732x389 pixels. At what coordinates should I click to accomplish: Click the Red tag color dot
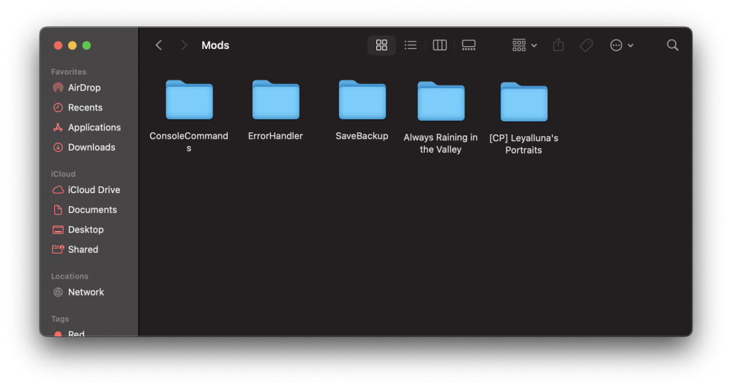(59, 333)
